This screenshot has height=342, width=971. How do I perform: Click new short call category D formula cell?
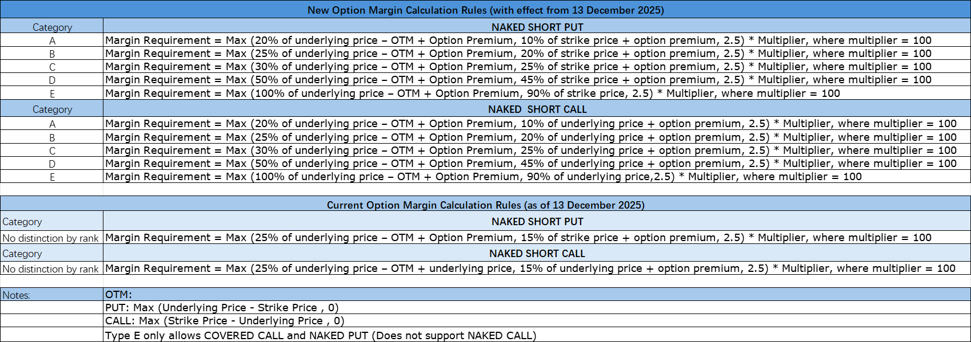[530, 164]
